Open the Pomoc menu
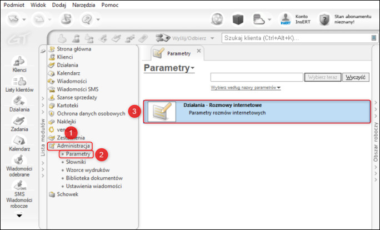The width and height of the screenshot is (380, 230). coord(110,5)
